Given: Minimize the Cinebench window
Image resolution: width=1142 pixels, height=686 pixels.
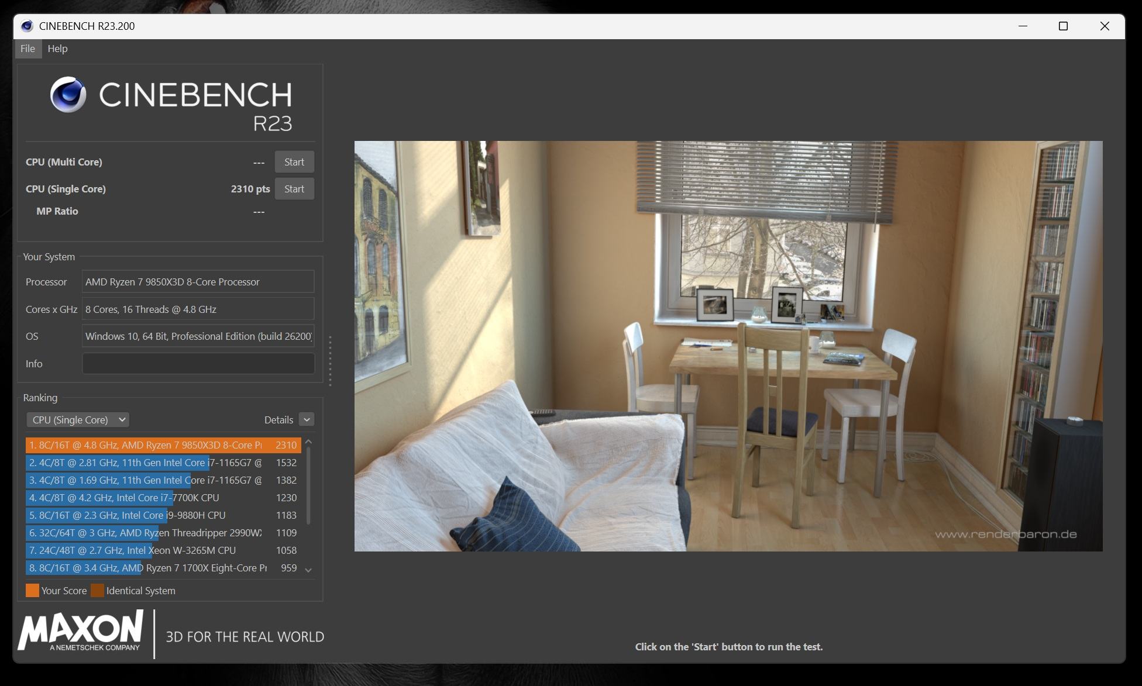Looking at the screenshot, I should click(x=1023, y=26).
